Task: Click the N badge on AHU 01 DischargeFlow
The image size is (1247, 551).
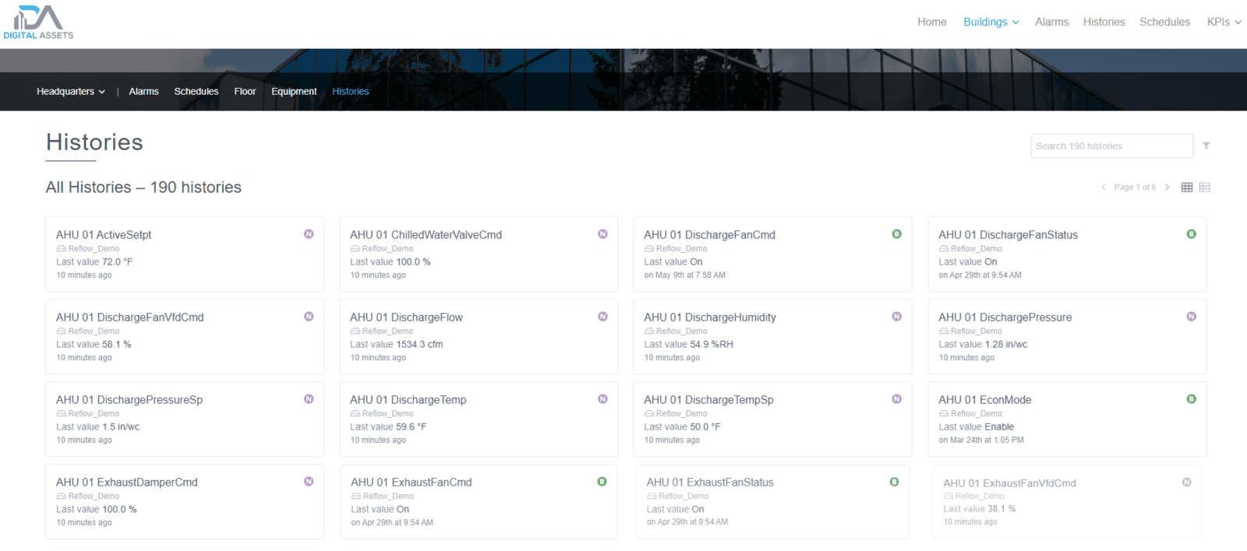Action: point(602,317)
